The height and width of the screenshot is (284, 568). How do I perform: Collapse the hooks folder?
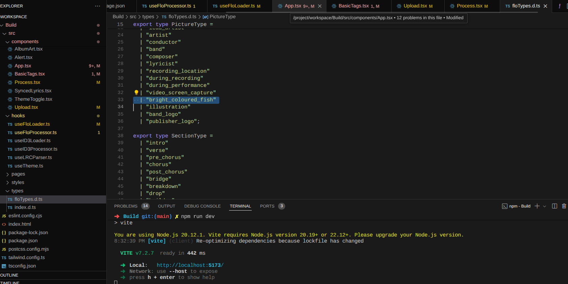[18, 116]
